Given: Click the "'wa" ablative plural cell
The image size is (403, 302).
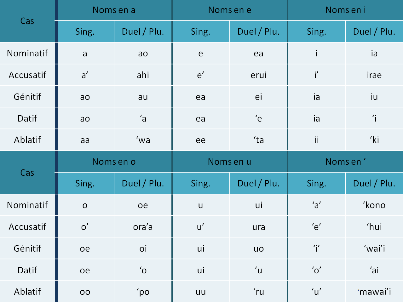Looking at the screenshot, I should point(143,140).
